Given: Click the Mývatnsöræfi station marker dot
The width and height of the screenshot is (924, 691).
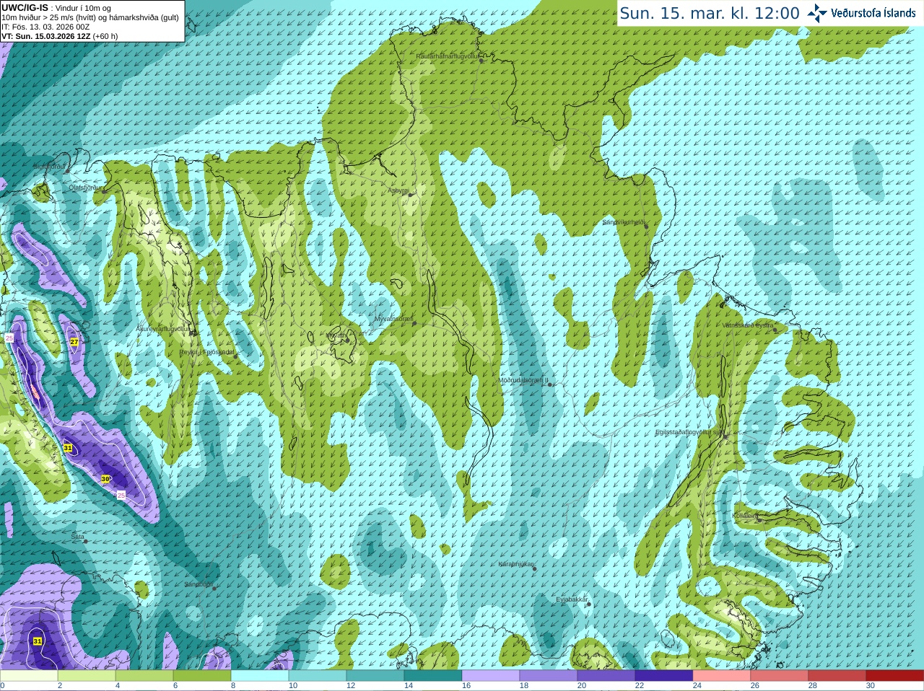Looking at the screenshot, I should point(414,322).
